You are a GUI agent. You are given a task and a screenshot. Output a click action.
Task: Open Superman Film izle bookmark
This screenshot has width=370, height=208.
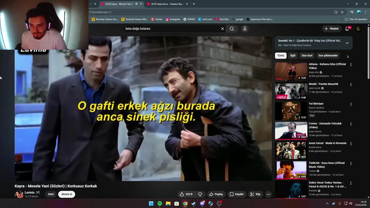[x=260, y=19]
